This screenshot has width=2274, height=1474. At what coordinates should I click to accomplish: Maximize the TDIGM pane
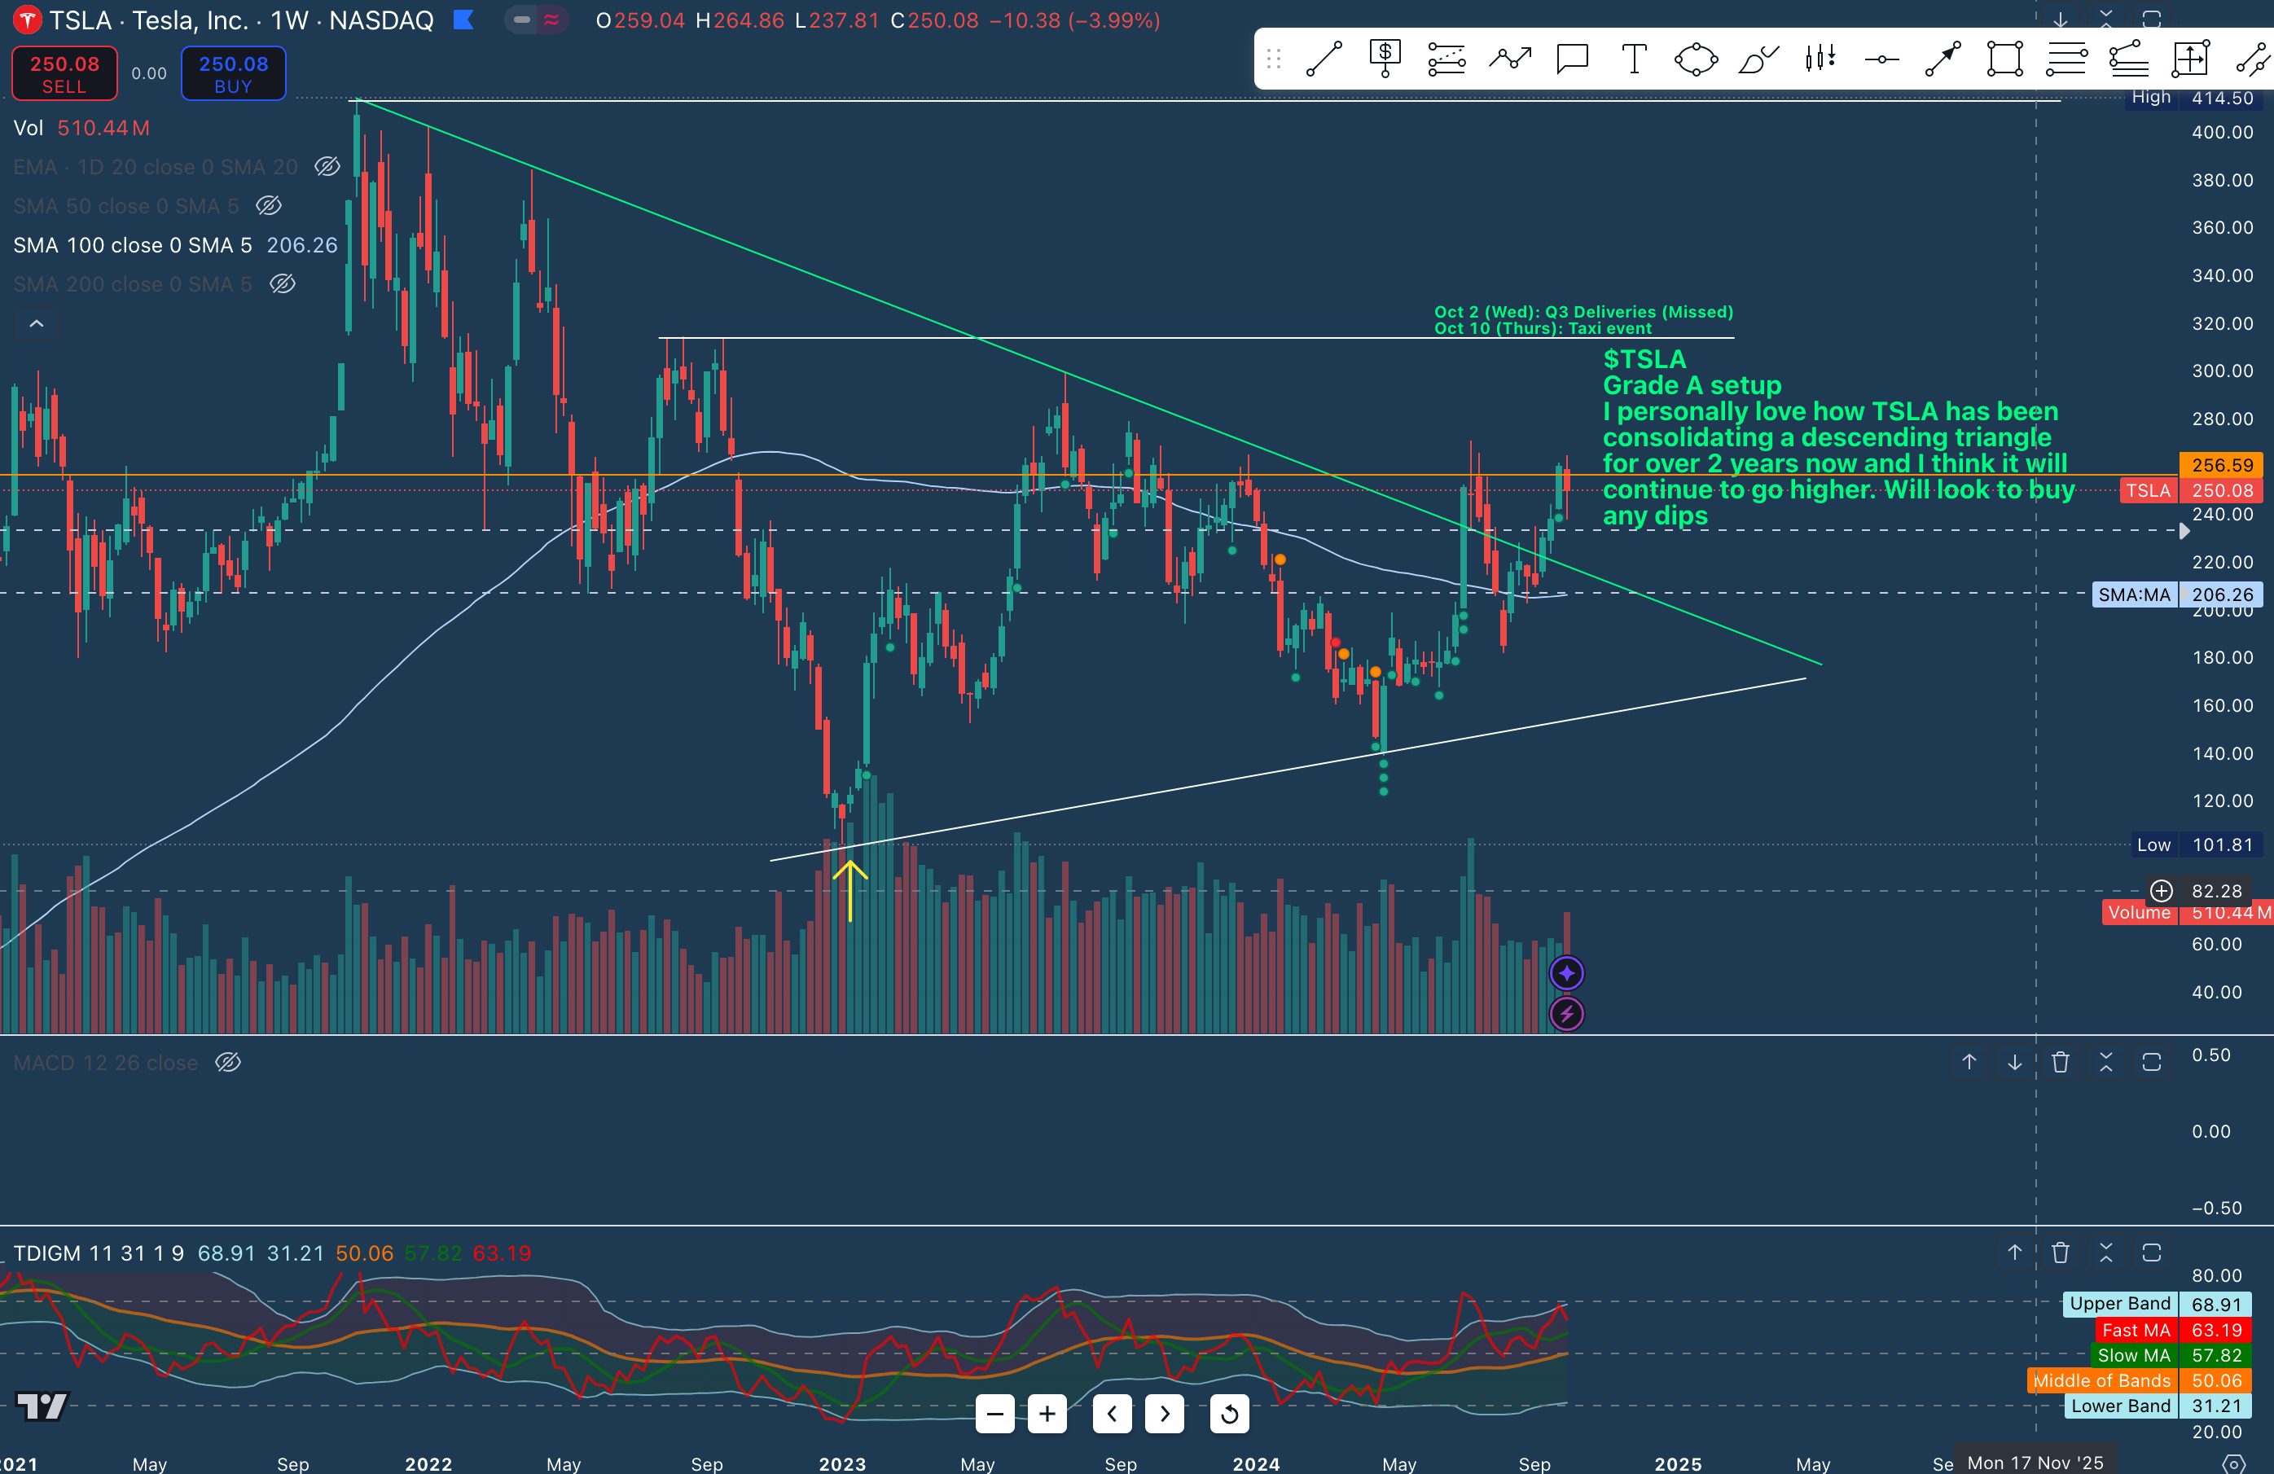coord(2151,1252)
